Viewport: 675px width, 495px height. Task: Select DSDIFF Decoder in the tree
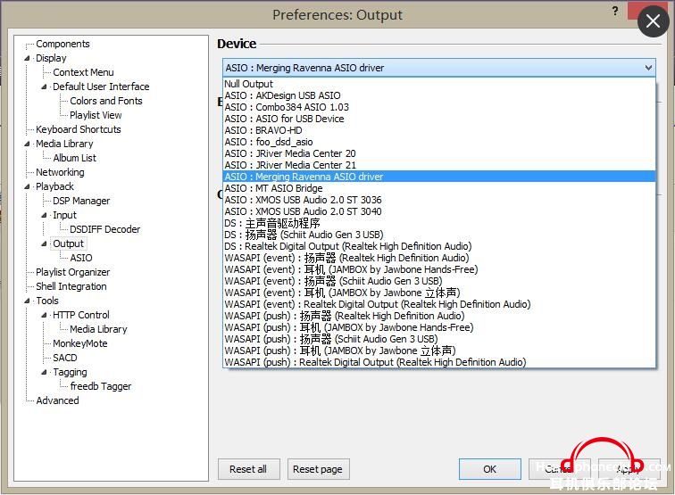pyautogui.click(x=105, y=229)
